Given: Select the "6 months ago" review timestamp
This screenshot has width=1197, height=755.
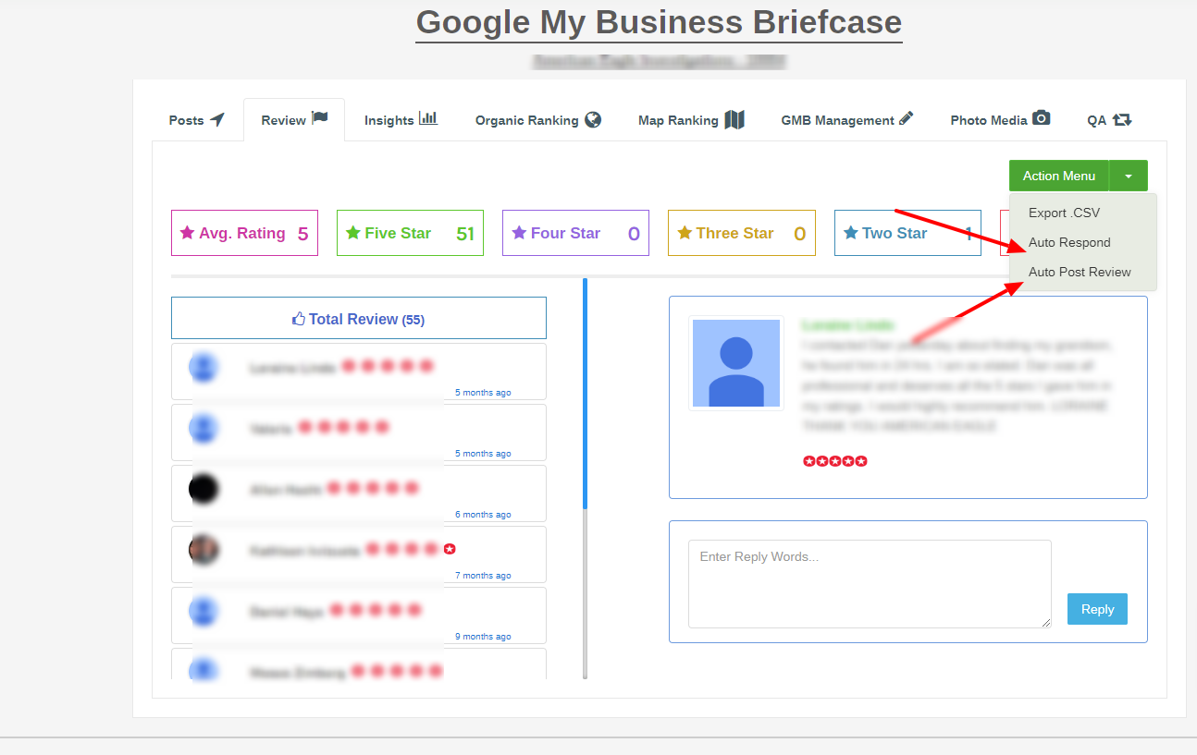Looking at the screenshot, I should click(x=483, y=515).
